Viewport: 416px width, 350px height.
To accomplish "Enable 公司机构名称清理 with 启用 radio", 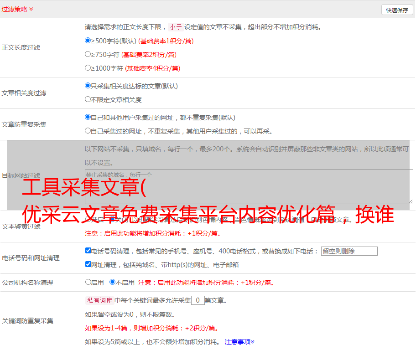I will pos(88,282).
